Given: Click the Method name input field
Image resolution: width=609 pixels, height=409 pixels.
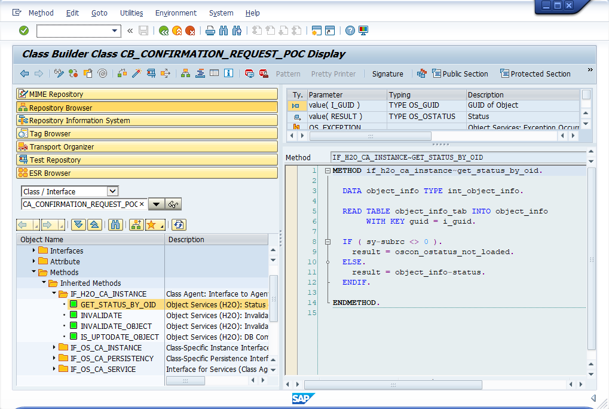Looking at the screenshot, I should (458, 157).
